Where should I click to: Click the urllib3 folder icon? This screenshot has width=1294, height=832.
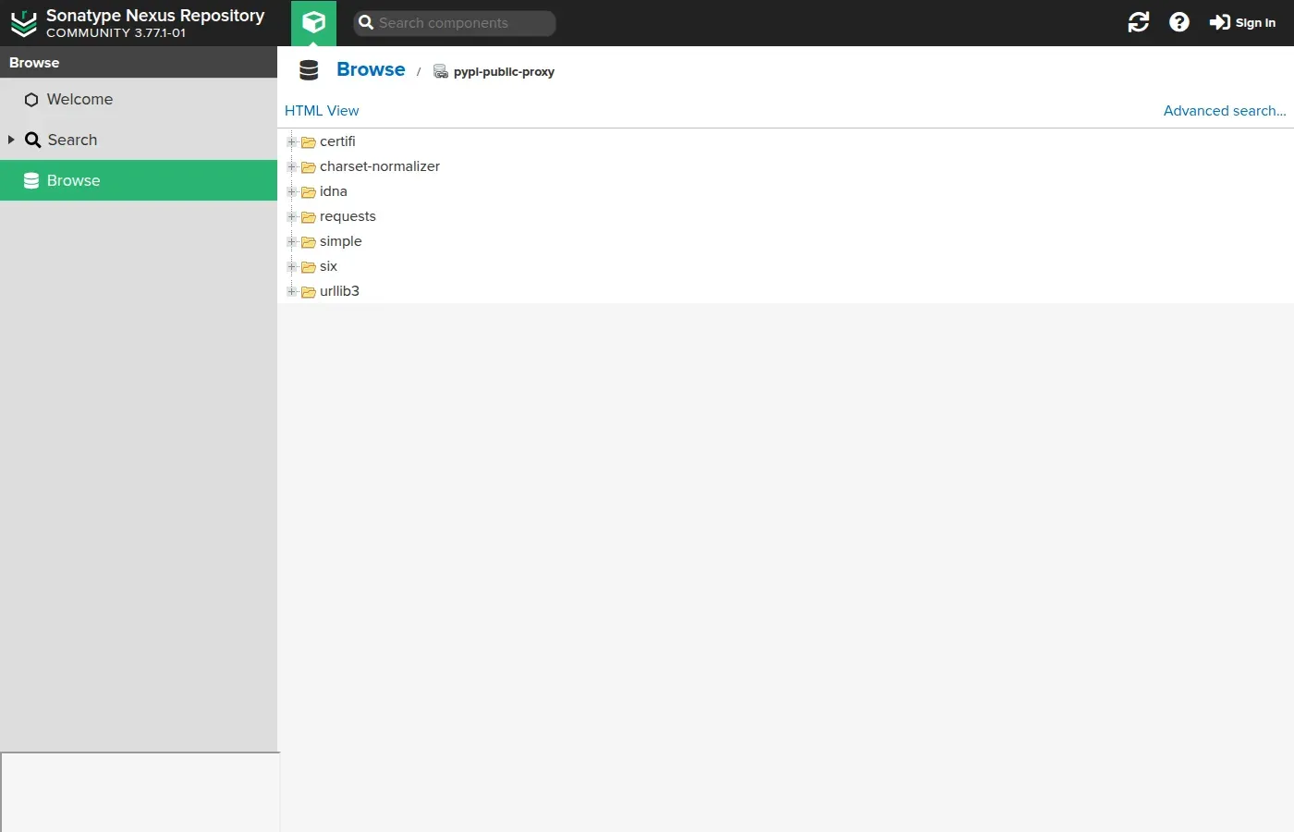click(309, 292)
